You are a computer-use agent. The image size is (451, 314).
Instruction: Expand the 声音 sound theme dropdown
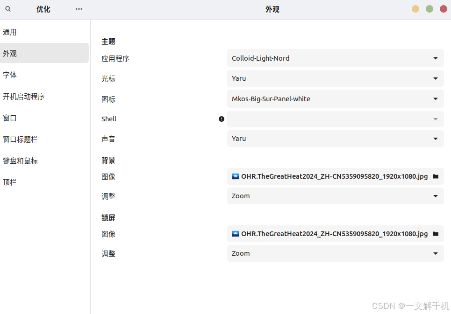point(335,139)
